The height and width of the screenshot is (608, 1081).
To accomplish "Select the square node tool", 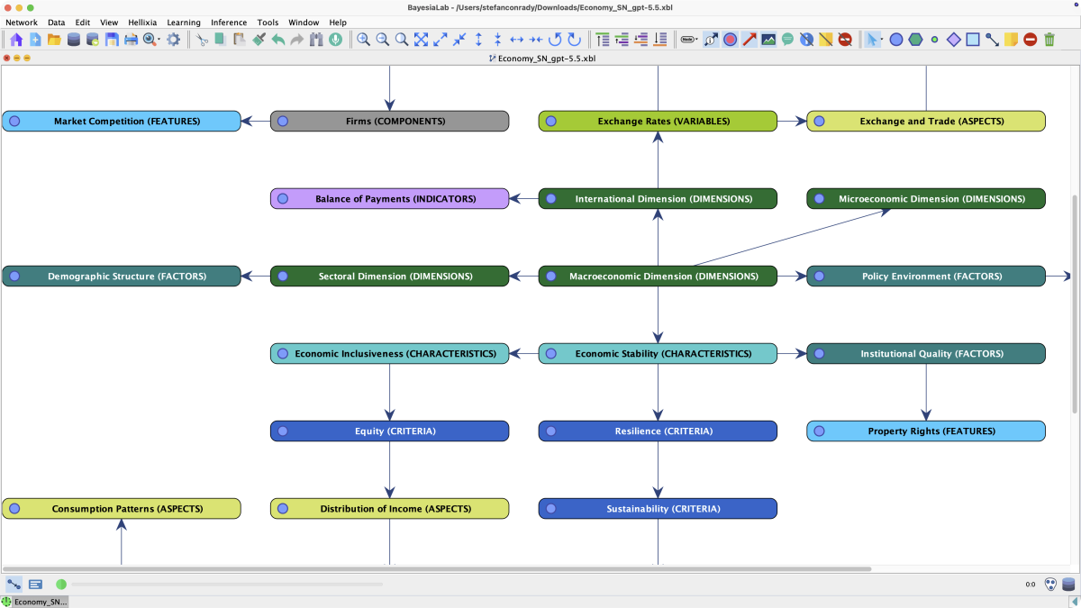I will pos(973,40).
